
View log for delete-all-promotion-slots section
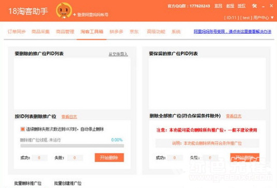(x=233, y=116)
